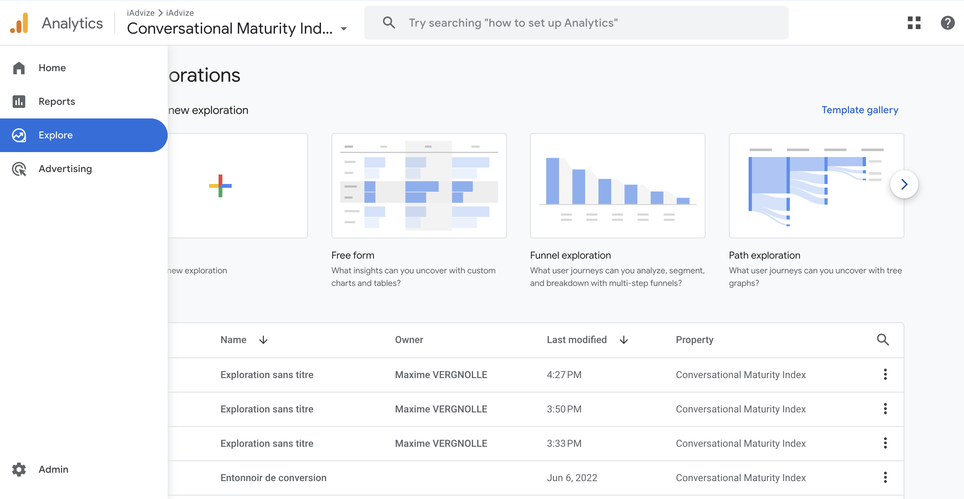Open the Home icon in sidebar
The height and width of the screenshot is (499, 964).
19,68
